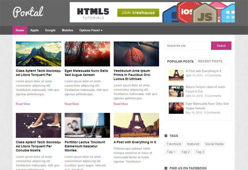
Task: Select the Social media tag
Action: (x=214, y=144)
